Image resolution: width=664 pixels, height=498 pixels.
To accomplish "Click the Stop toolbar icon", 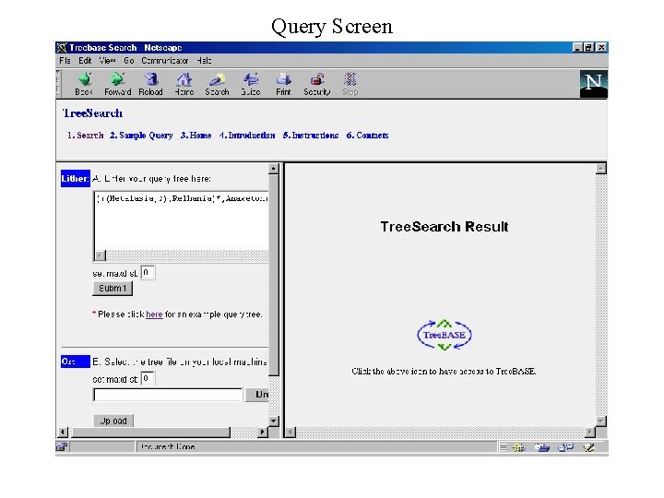I will pos(350,84).
